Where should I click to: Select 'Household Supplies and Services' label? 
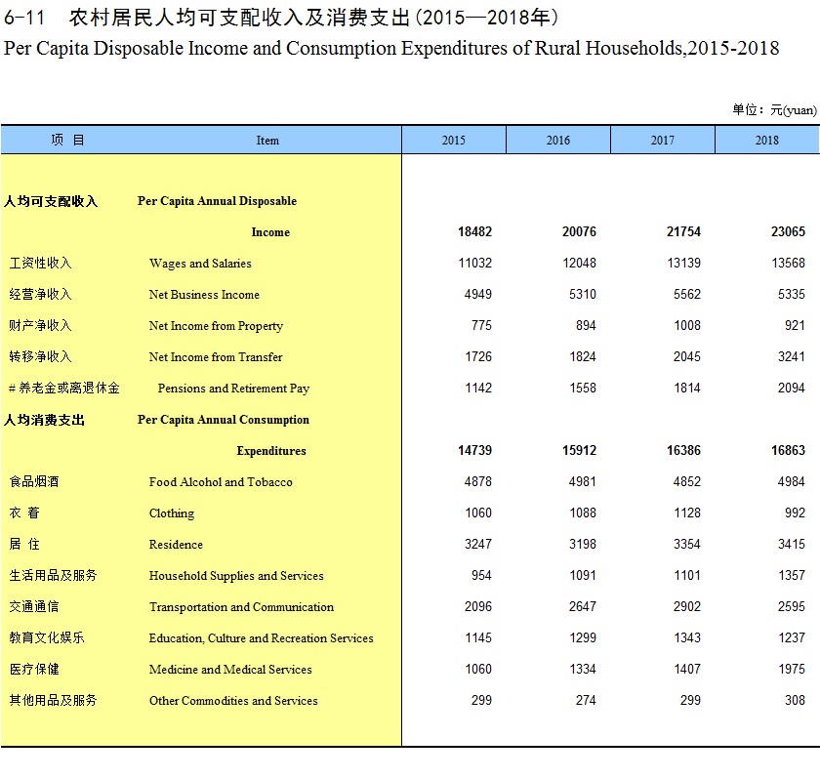[236, 576]
